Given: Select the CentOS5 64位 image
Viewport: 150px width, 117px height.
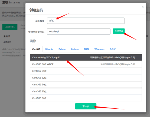Looking at the screenshot, I should 86,98.
